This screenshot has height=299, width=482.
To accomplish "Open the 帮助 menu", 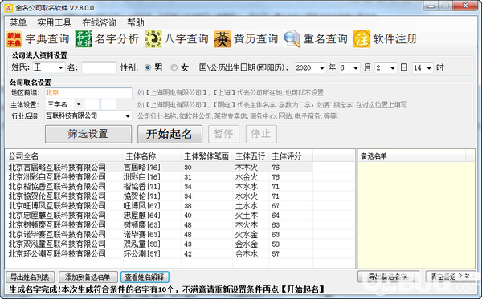I will (x=136, y=22).
